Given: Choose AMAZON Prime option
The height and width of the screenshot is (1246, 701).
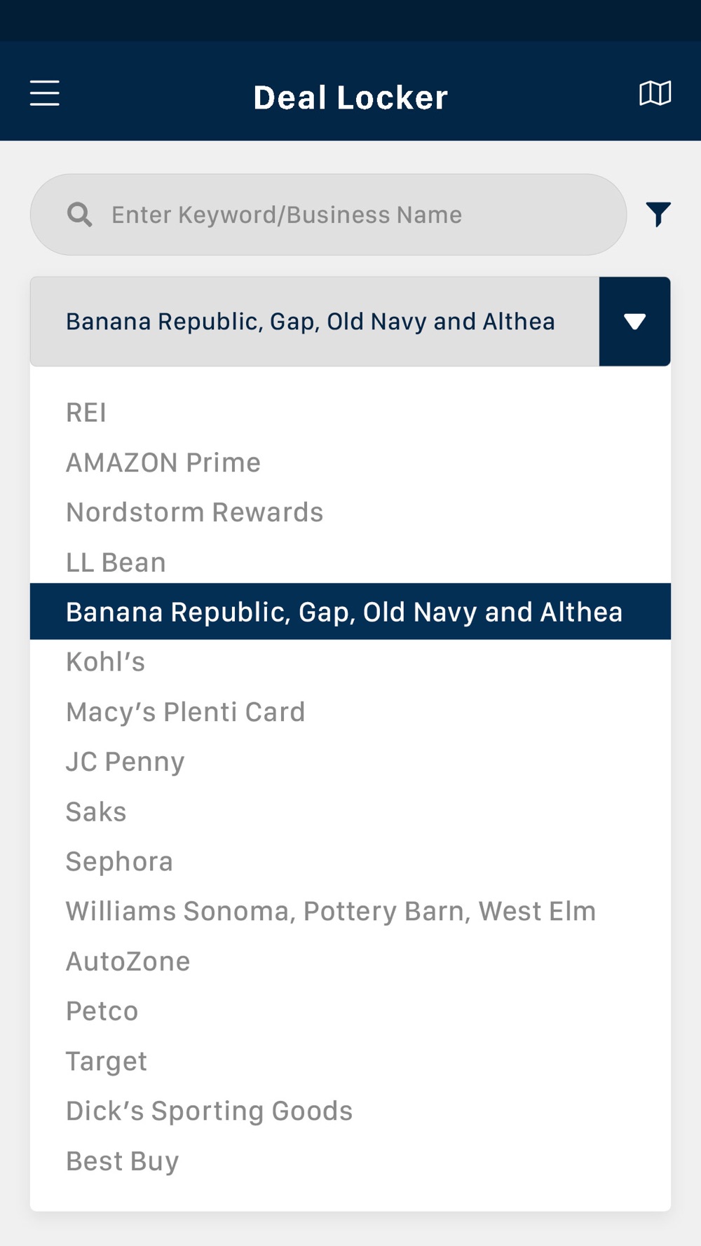Looking at the screenshot, I should coord(350,463).
